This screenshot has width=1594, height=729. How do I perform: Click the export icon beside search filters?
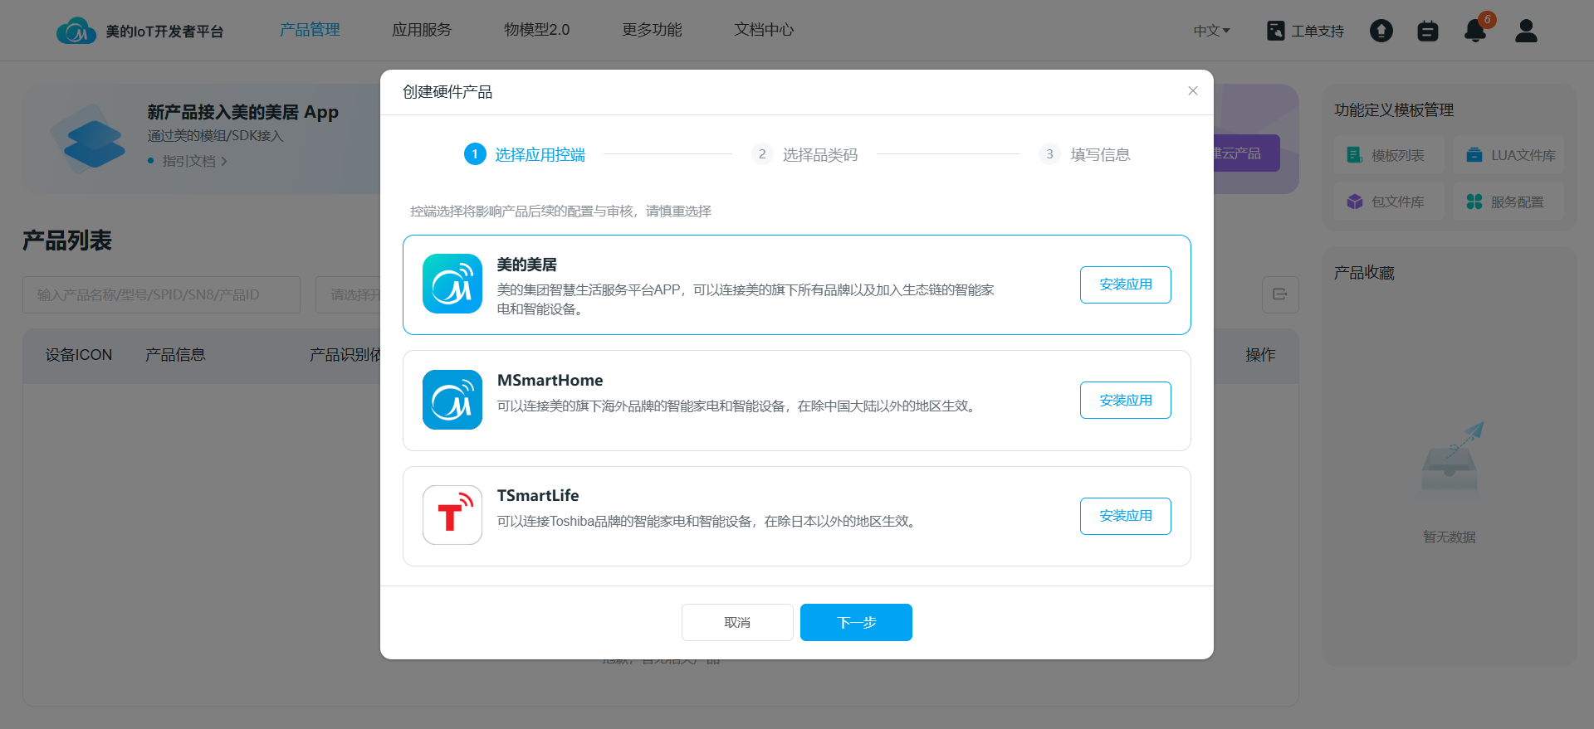1279,294
